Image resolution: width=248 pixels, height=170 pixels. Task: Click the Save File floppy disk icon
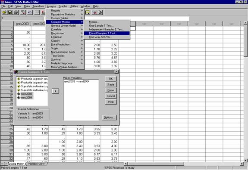(x=10, y=12)
